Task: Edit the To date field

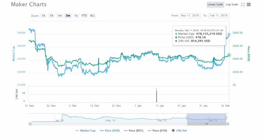Action: pos(219,16)
